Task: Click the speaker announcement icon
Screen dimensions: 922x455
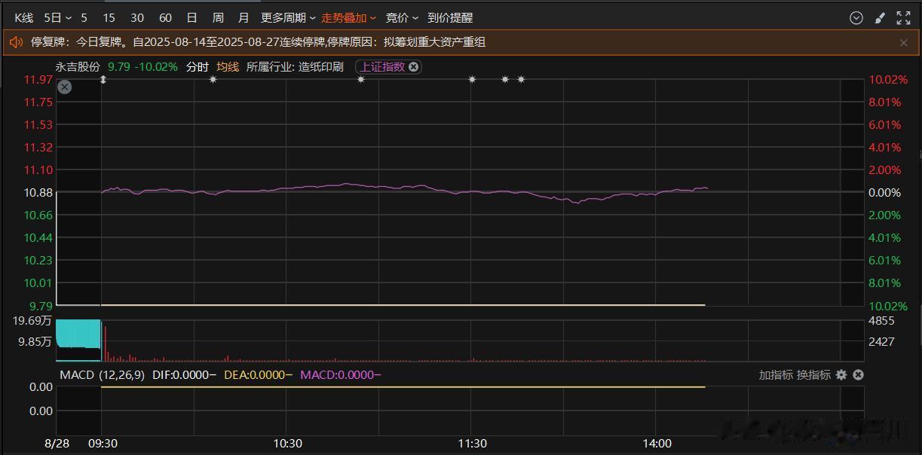Action: (16, 42)
